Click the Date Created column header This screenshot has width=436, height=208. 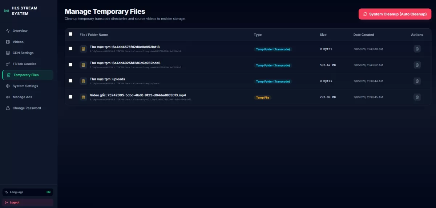point(364,35)
